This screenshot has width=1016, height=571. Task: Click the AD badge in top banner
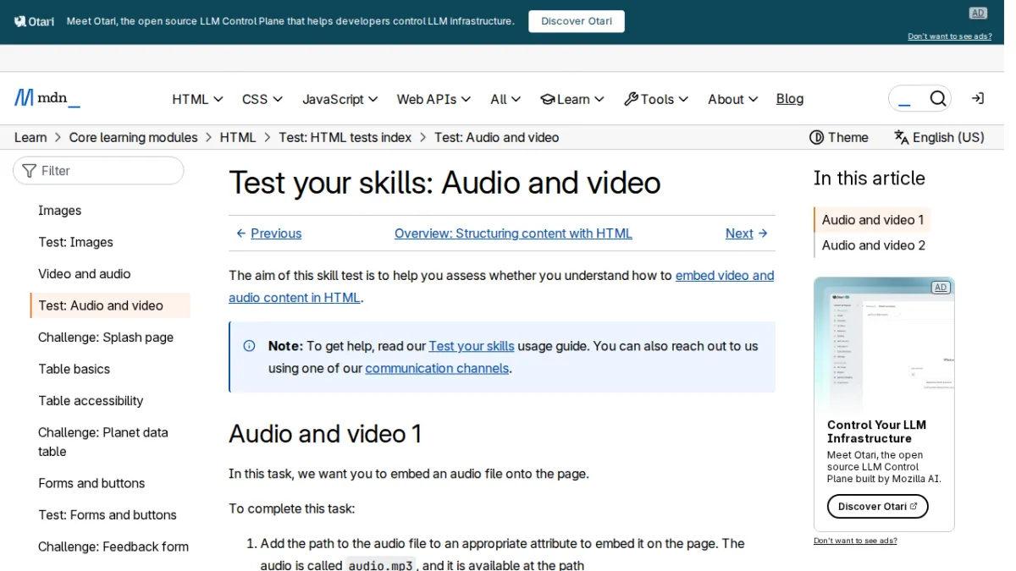[x=978, y=13]
